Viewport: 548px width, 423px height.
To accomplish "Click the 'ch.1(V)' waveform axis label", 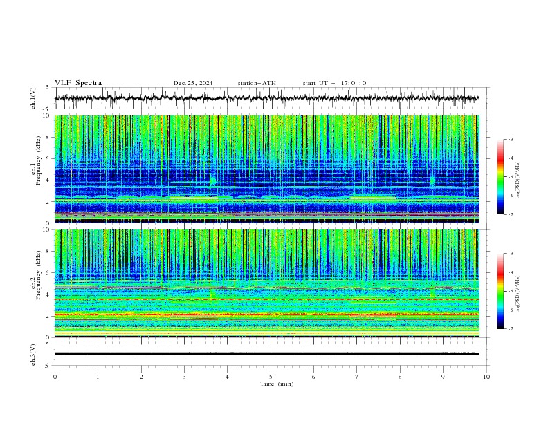I will pyautogui.click(x=33, y=98).
